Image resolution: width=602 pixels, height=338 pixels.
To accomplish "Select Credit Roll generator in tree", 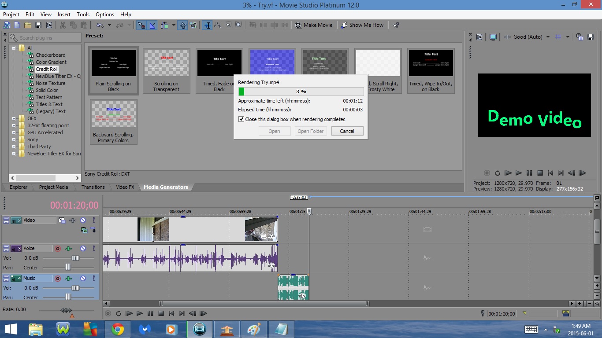I will tap(47, 69).
